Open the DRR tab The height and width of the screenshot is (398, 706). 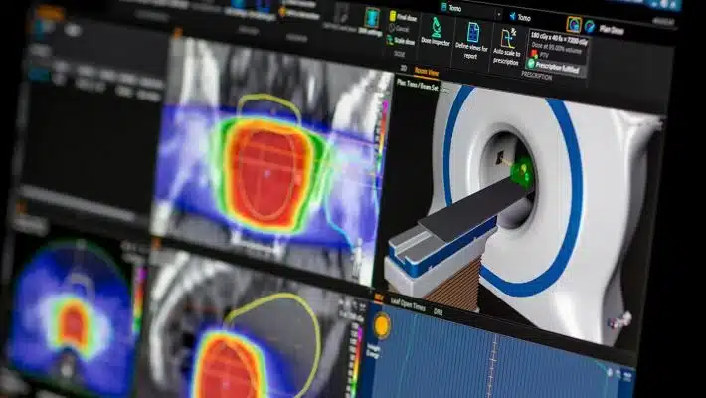click(x=438, y=311)
